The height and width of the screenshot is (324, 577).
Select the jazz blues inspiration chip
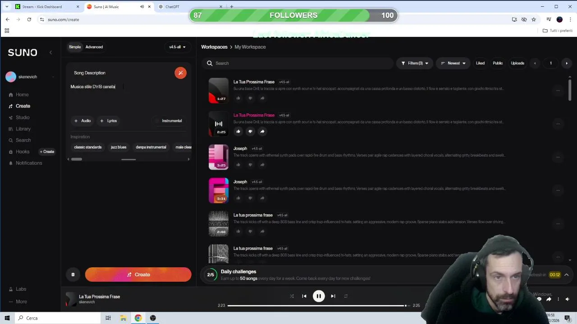click(x=119, y=147)
